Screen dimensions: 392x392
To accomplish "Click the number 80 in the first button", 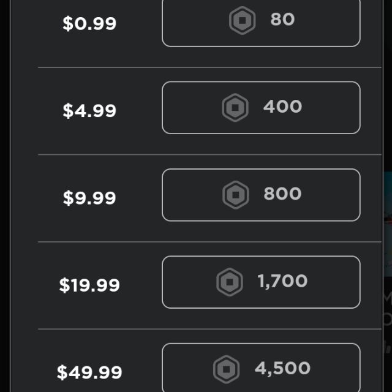I will pyautogui.click(x=282, y=20).
